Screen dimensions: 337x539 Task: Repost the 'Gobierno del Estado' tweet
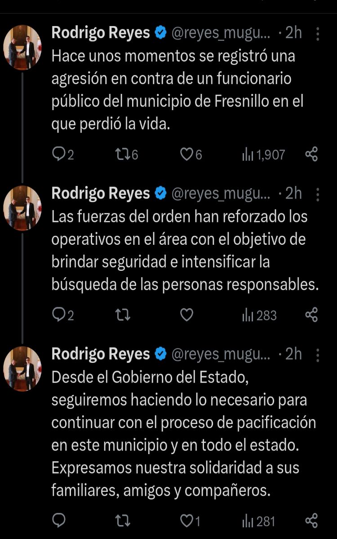click(123, 521)
